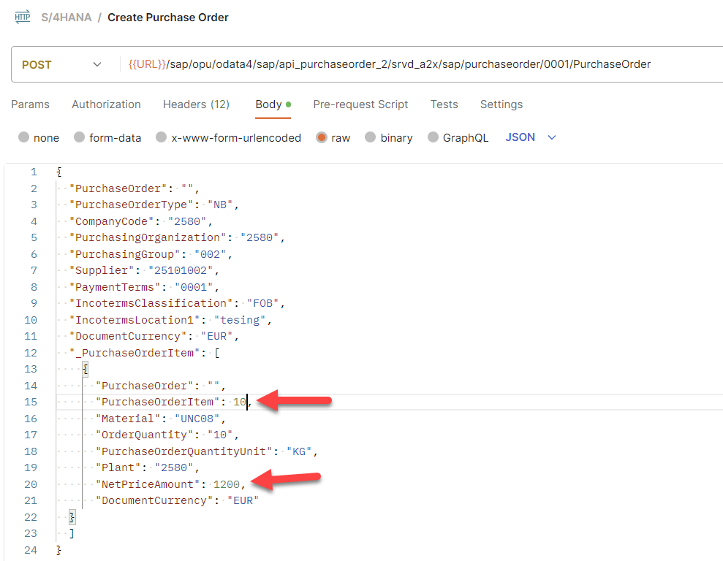The image size is (723, 561).
Task: Click PurchaseOrderItem value 10 on line 15
Action: pyautogui.click(x=240, y=402)
